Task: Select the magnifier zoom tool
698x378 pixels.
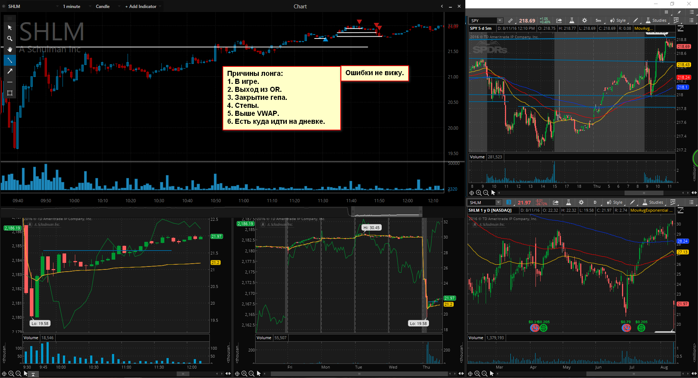Action: (10, 38)
